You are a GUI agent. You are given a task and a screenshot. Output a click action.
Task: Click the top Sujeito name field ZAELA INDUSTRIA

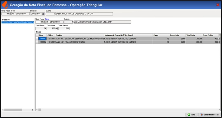coord(84,14)
